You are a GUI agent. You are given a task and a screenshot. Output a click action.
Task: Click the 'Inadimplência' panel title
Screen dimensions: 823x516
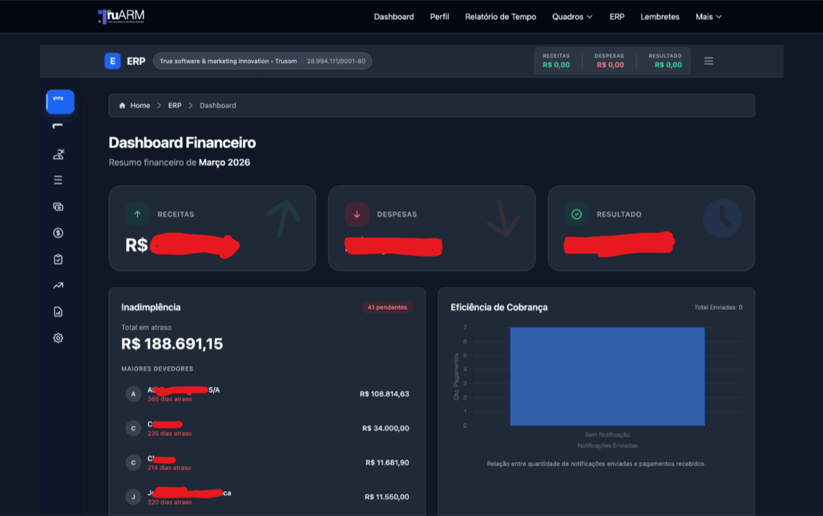tap(151, 307)
